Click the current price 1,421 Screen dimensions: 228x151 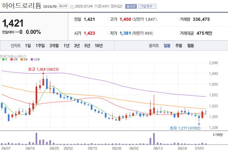coord(13,23)
